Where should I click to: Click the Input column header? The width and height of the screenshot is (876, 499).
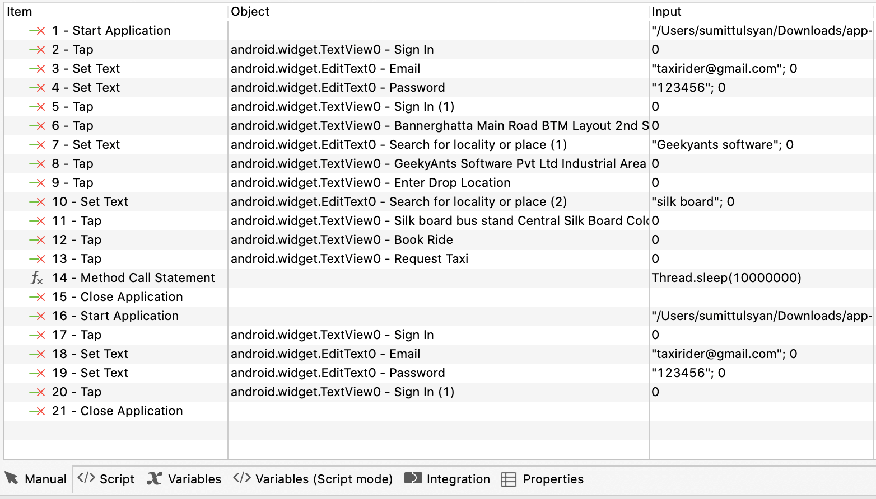[x=762, y=12]
